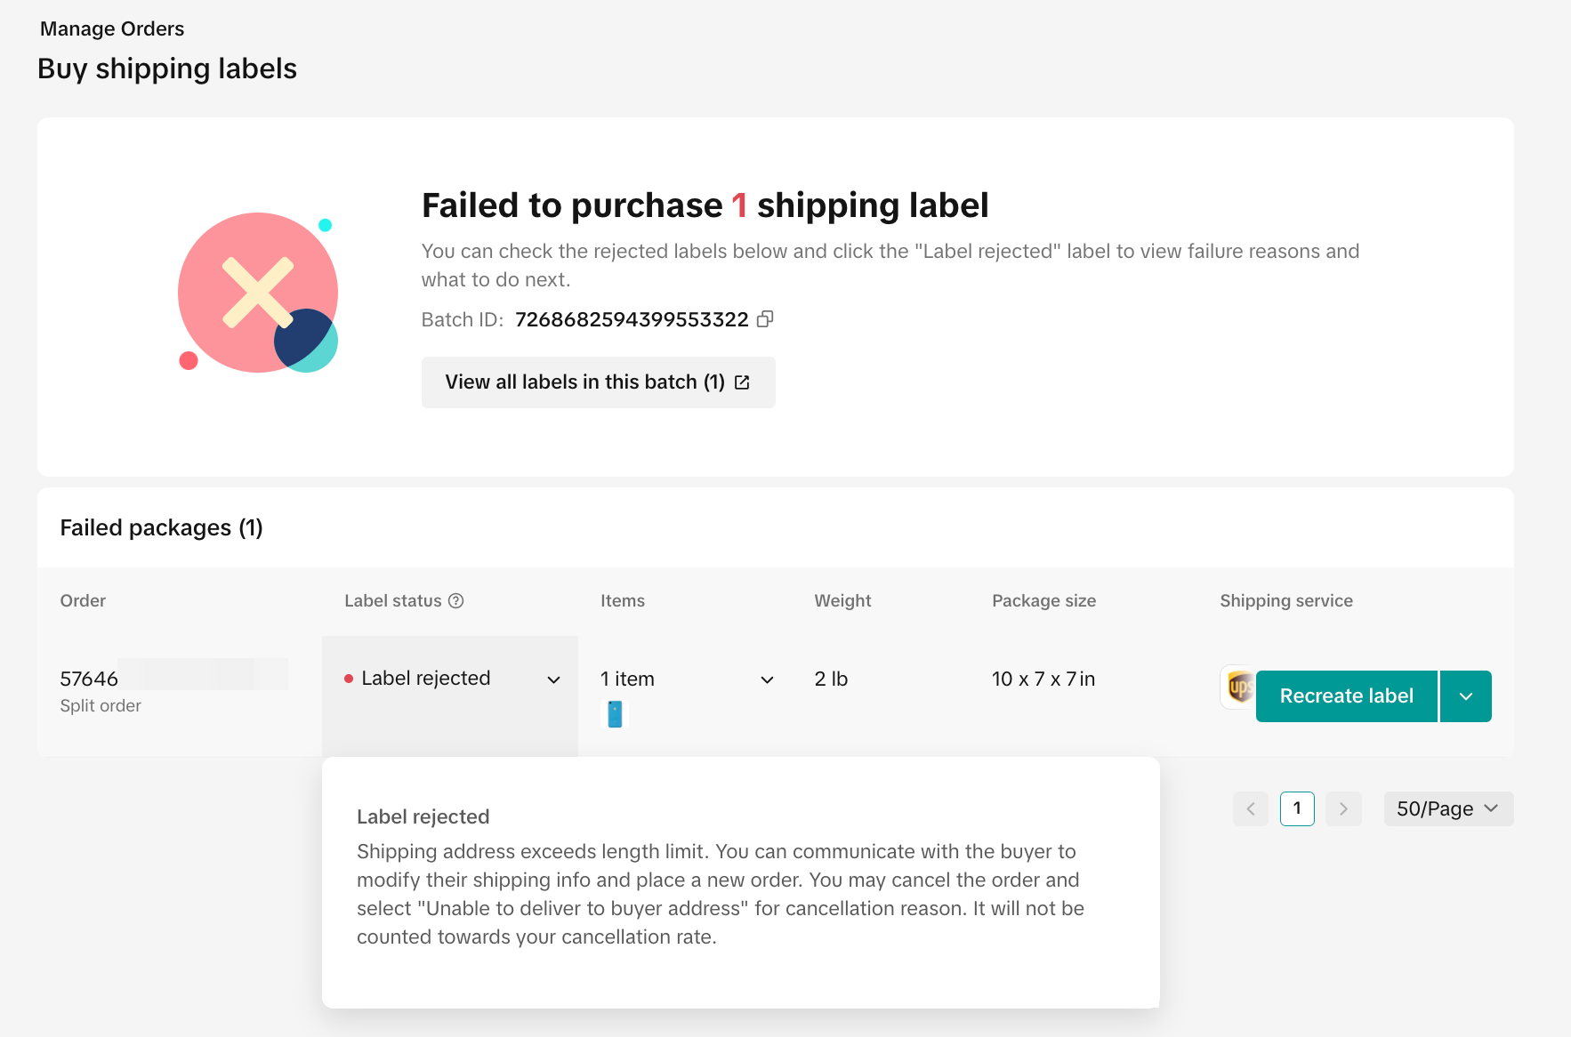Screen dimensions: 1571x1037
Task: Go to the previous page arrow
Action: click(x=1251, y=809)
